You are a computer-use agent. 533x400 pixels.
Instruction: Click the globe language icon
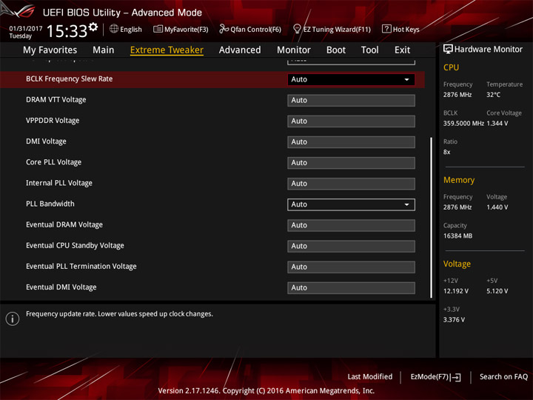tap(114, 29)
